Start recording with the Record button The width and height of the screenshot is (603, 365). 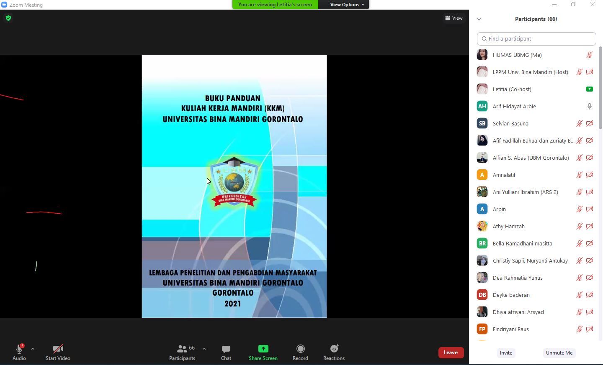tap(300, 352)
